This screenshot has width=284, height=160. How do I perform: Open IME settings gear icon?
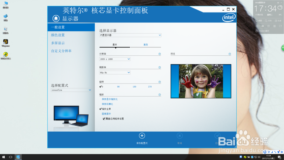point(282,152)
